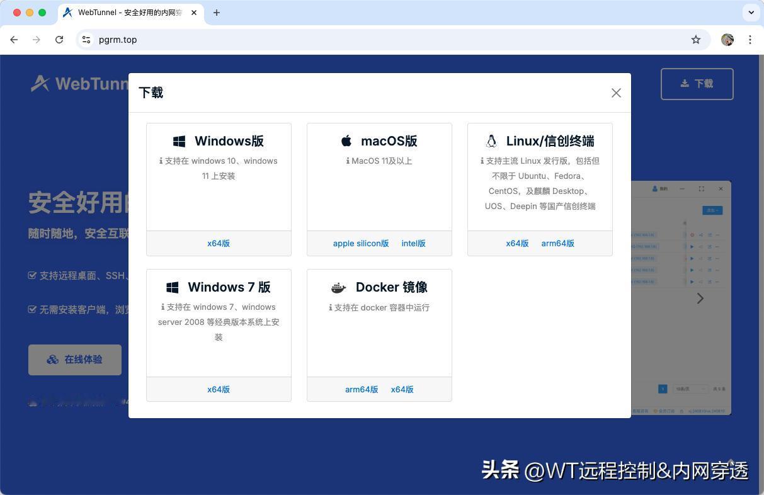This screenshot has width=764, height=495.
Task: Open the Chrome three-dot menu
Action: (x=751, y=40)
